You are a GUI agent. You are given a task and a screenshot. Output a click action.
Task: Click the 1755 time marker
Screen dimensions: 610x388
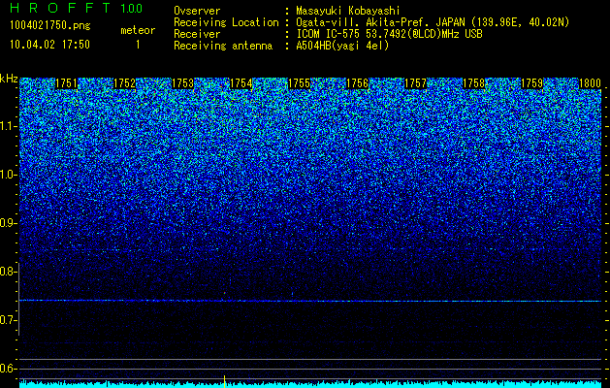point(299,83)
